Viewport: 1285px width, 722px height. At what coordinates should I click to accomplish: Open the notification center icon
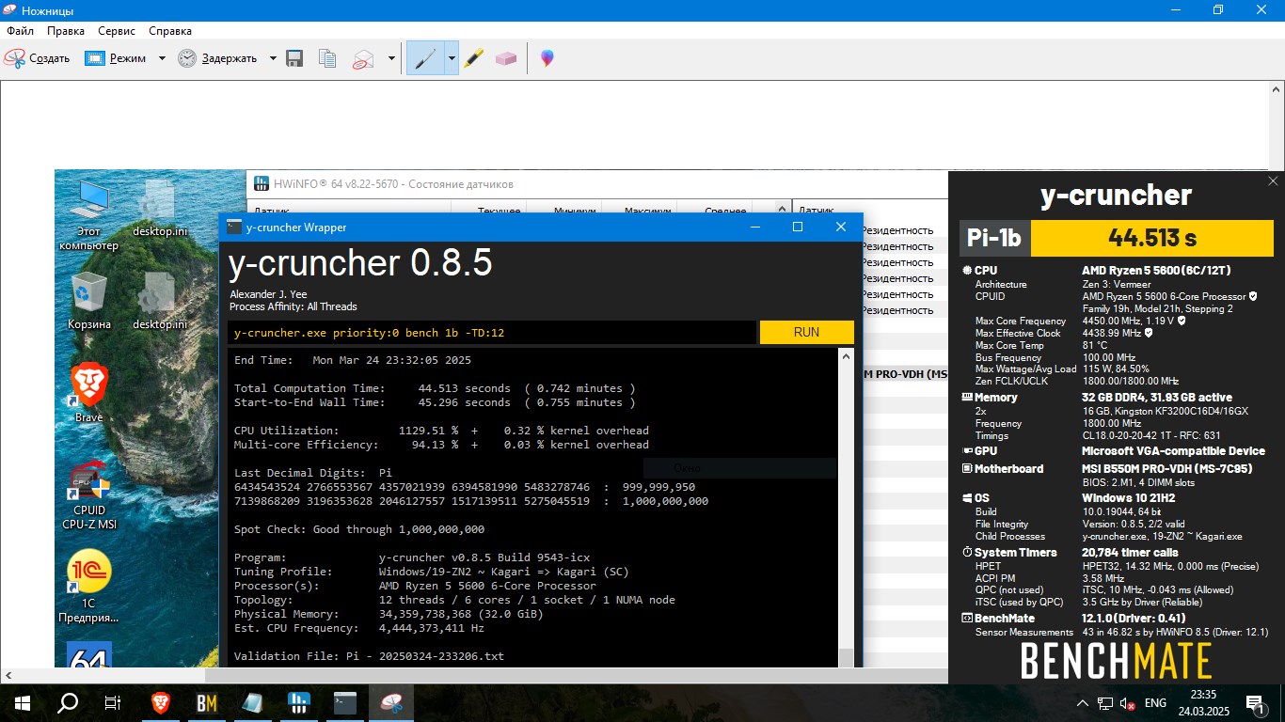pos(1255,702)
